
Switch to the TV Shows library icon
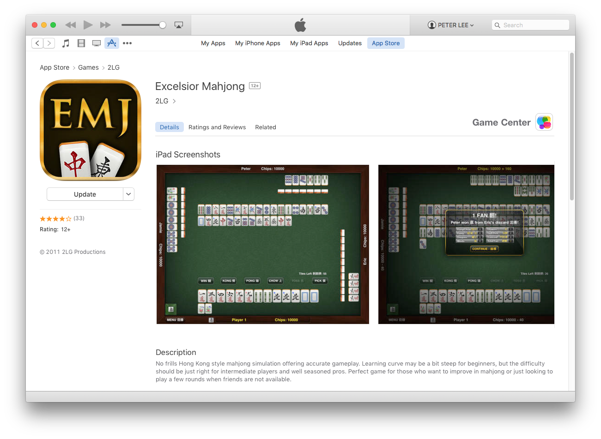97,43
